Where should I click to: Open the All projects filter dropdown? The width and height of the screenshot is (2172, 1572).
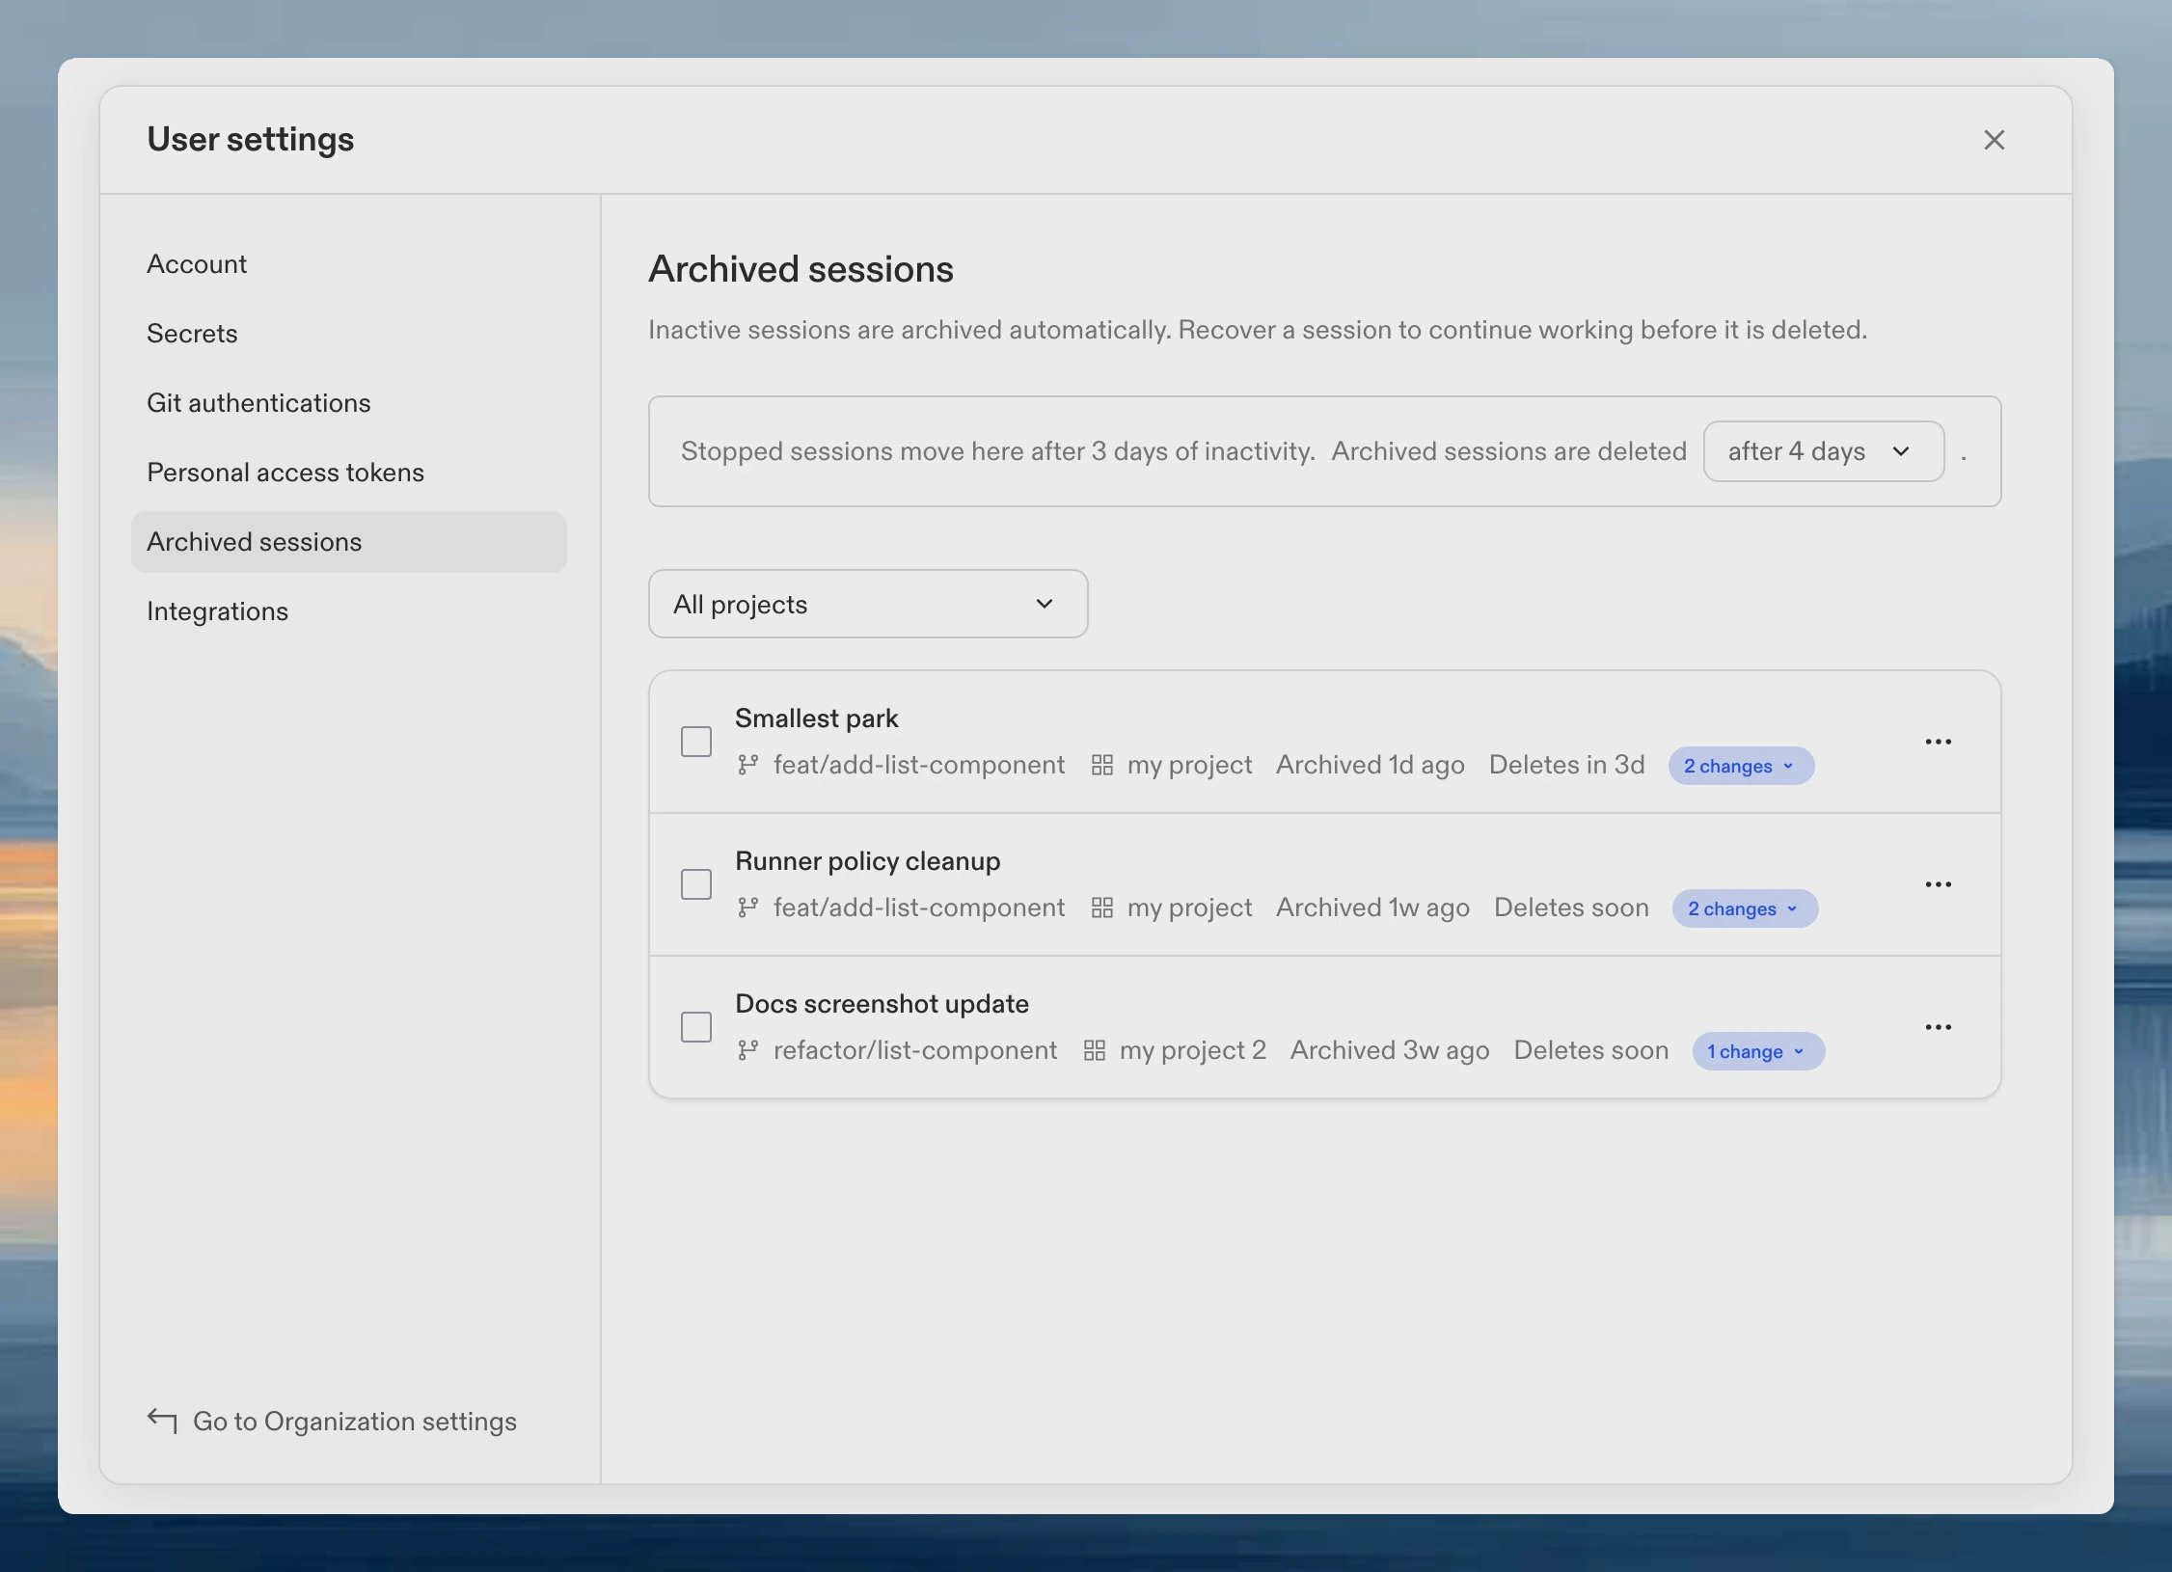(x=868, y=604)
